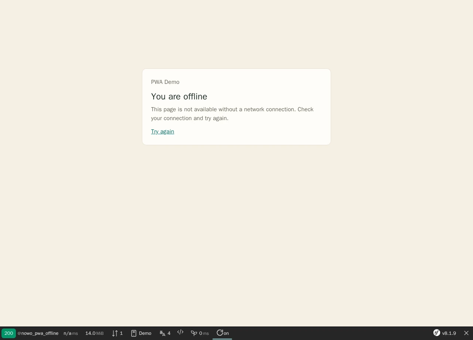Click the Symfony logo in the debug toolbar
Screen dimensions: 473x340
pyautogui.click(x=437, y=333)
